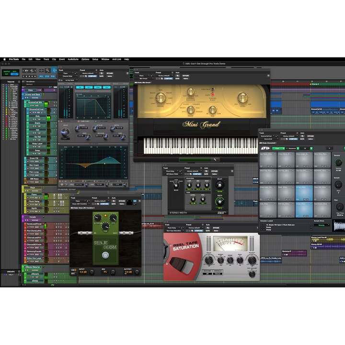Toggle BYPASS on Reel Tape Saturation plugin

[x=216, y=228]
